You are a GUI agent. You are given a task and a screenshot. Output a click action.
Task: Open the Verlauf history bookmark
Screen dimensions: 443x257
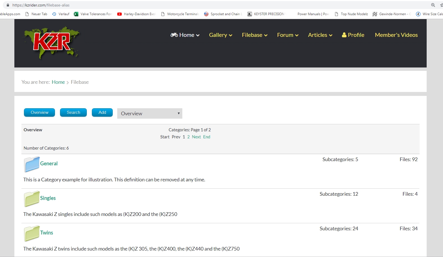tap(61, 14)
